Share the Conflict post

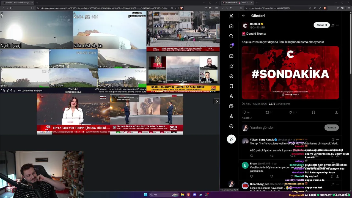coord(336,112)
